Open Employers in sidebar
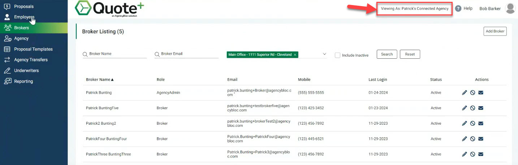This screenshot has width=518, height=165. pyautogui.click(x=34, y=17)
